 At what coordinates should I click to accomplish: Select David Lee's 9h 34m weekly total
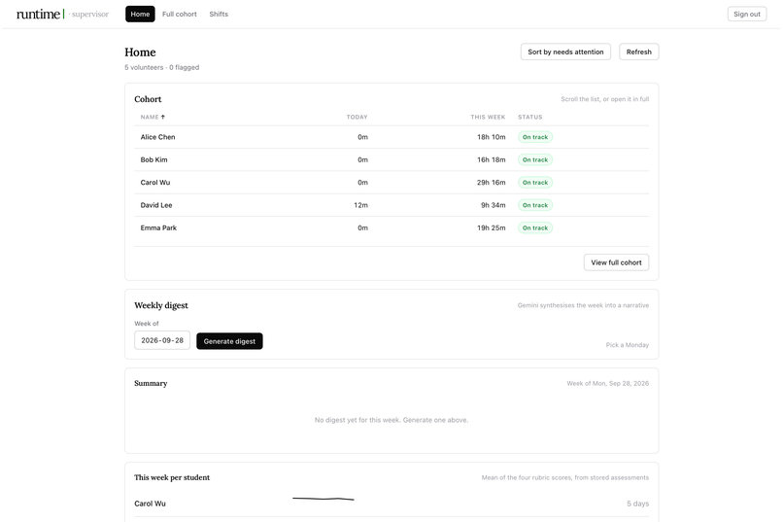(x=493, y=205)
